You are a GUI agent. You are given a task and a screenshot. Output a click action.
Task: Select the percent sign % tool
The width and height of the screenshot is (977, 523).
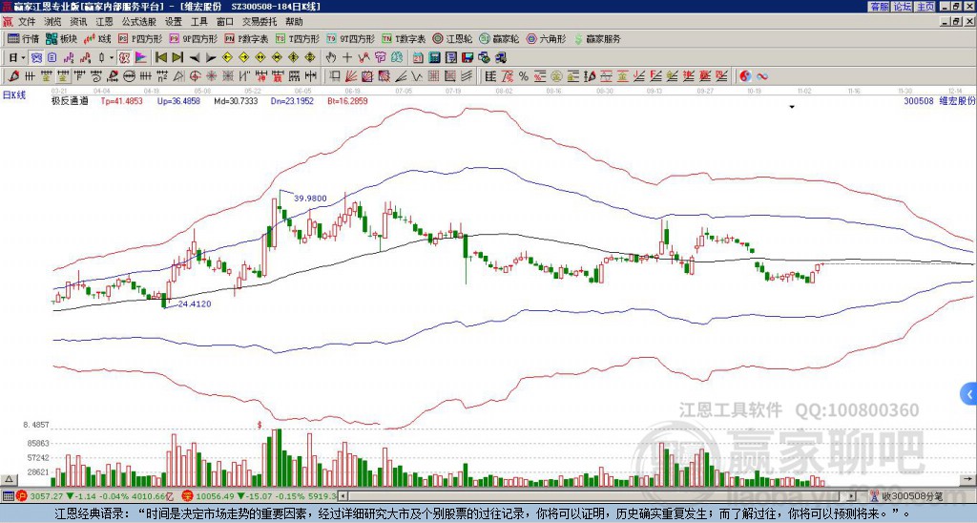[x=524, y=76]
